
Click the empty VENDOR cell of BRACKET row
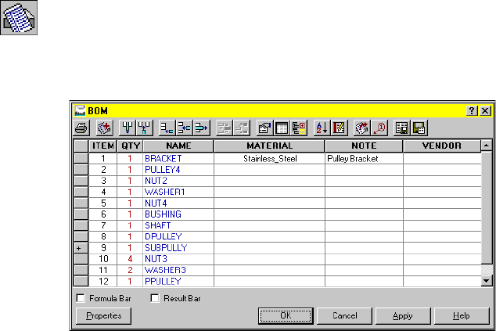[442, 158]
